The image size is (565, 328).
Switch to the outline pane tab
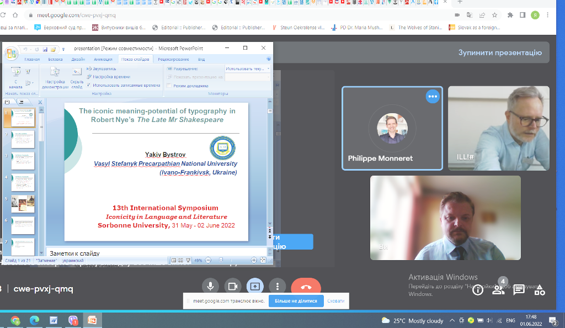point(22,102)
